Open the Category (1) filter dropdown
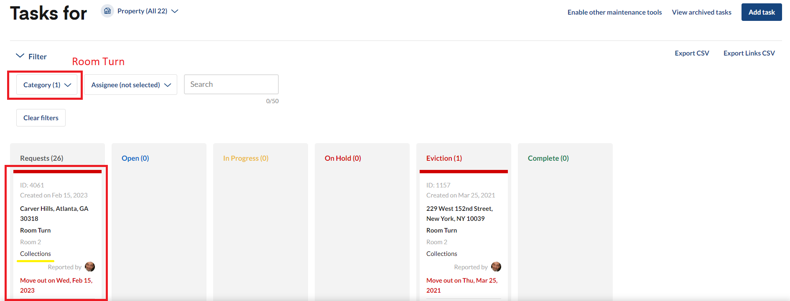This screenshot has height=301, width=790. [47, 85]
